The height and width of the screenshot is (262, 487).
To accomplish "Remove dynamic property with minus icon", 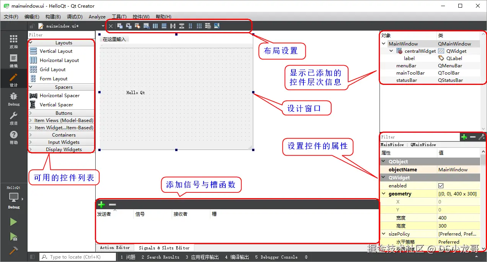I will click(473, 137).
